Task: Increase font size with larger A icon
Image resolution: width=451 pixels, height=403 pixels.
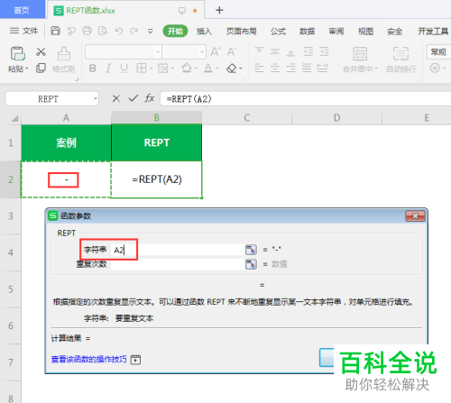Action: 216,52
